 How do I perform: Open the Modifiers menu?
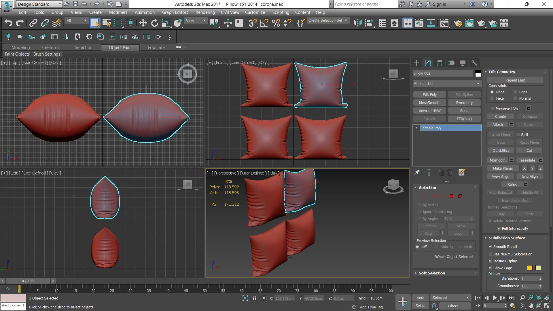pyautogui.click(x=118, y=12)
